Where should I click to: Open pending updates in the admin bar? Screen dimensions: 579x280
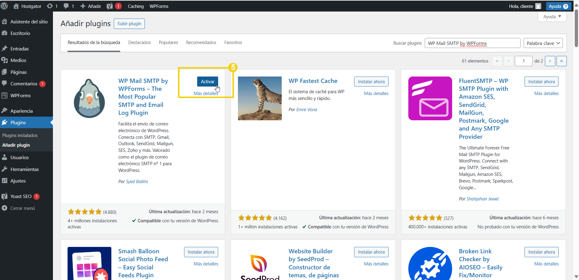tap(52, 6)
